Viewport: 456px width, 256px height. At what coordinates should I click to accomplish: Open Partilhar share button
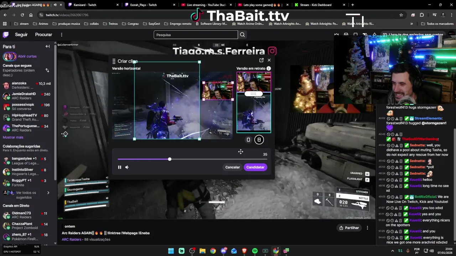click(x=349, y=228)
